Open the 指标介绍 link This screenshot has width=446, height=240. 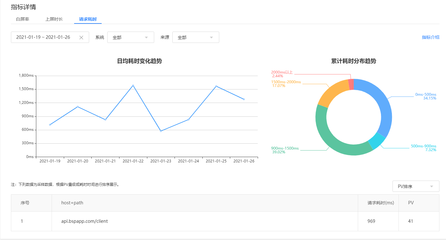click(x=431, y=37)
